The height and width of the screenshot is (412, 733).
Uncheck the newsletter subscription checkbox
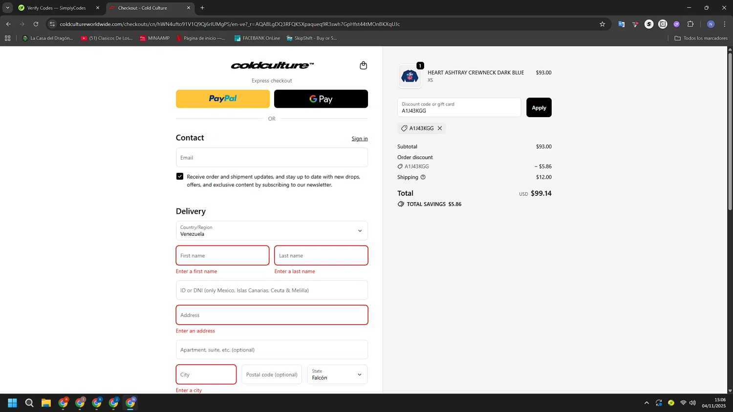coord(180,176)
